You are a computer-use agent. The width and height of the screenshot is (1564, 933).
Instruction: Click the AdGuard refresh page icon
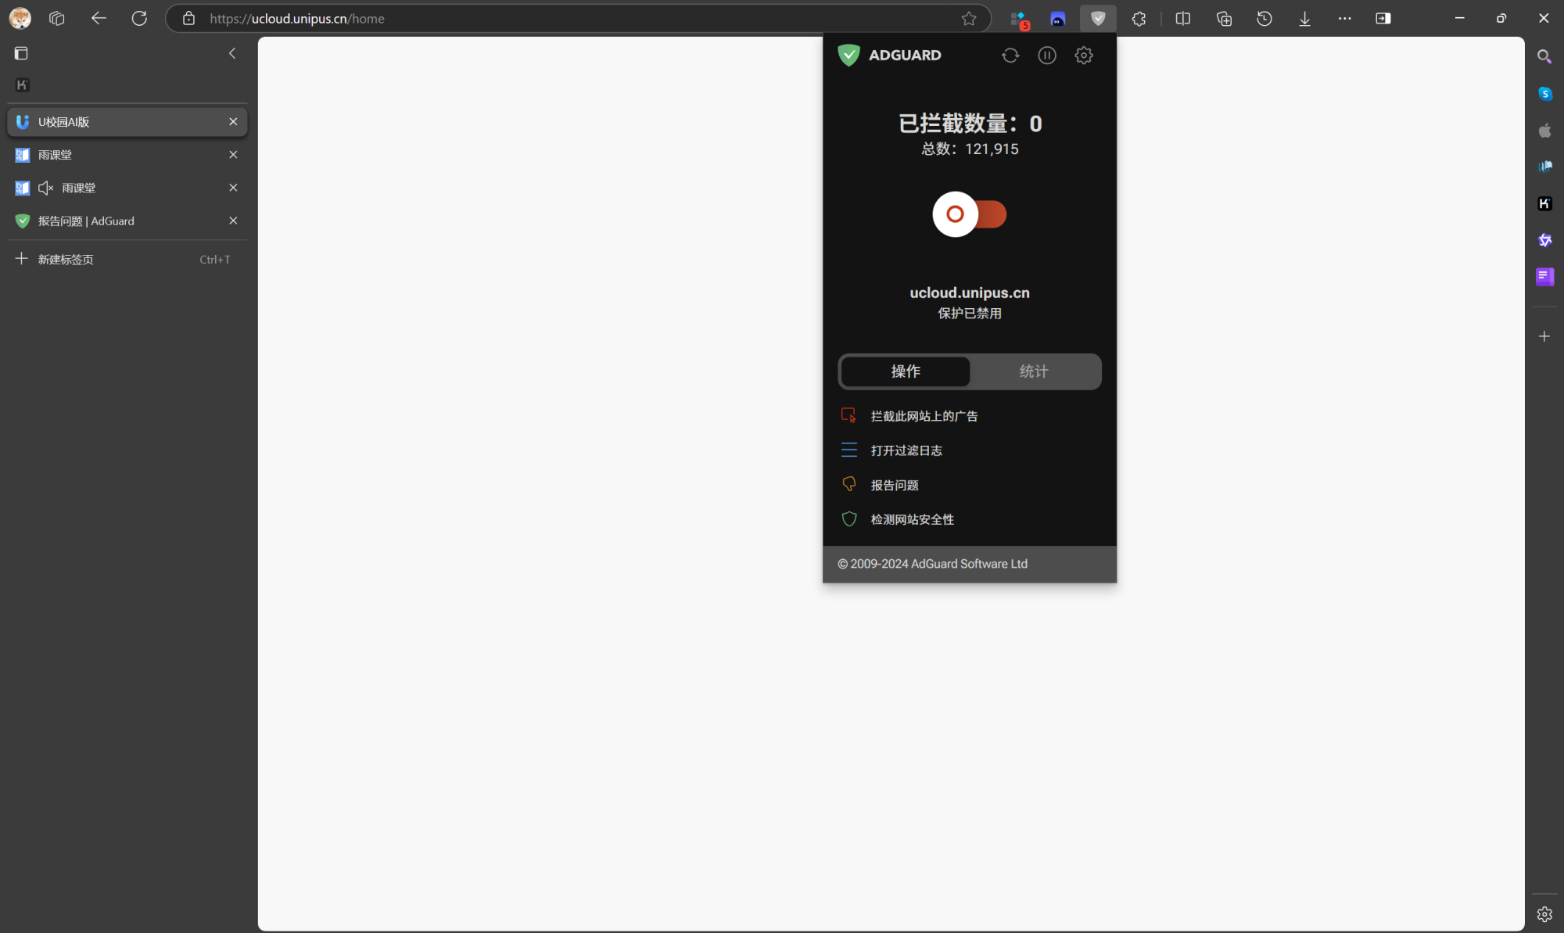click(x=1010, y=56)
